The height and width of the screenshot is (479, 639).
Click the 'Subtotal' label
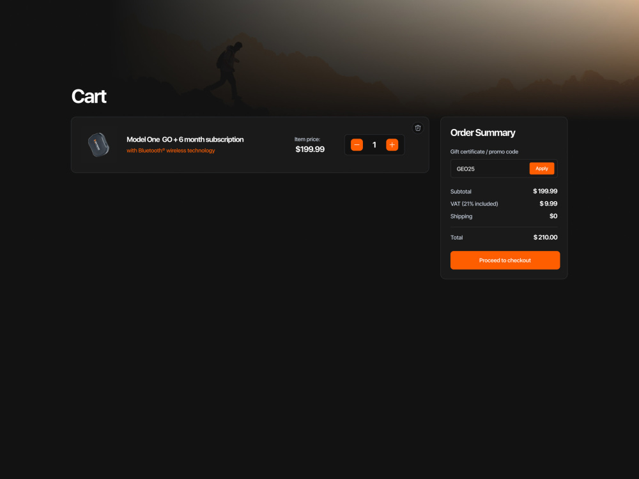point(461,192)
